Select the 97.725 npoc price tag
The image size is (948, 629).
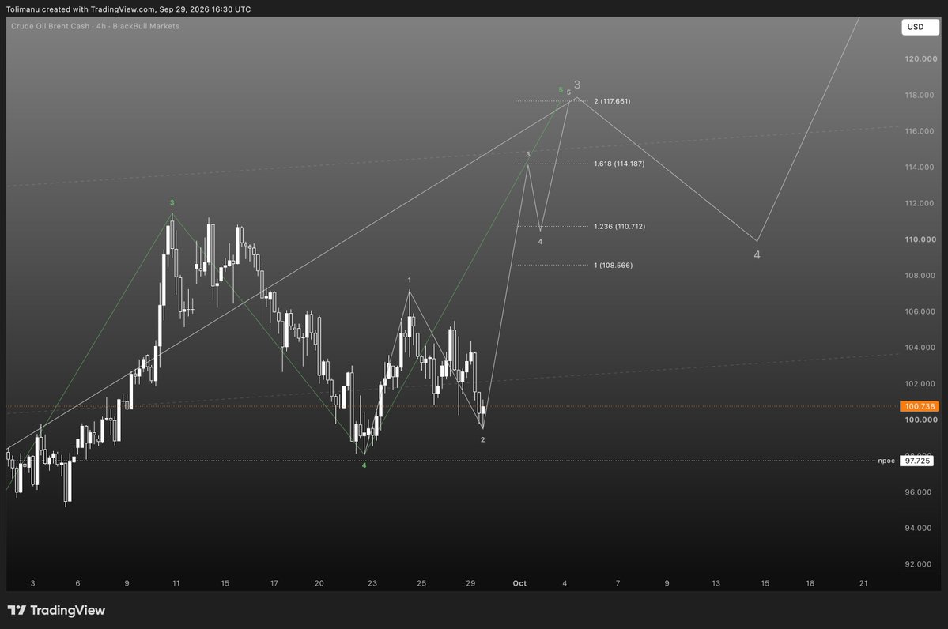coord(917,461)
